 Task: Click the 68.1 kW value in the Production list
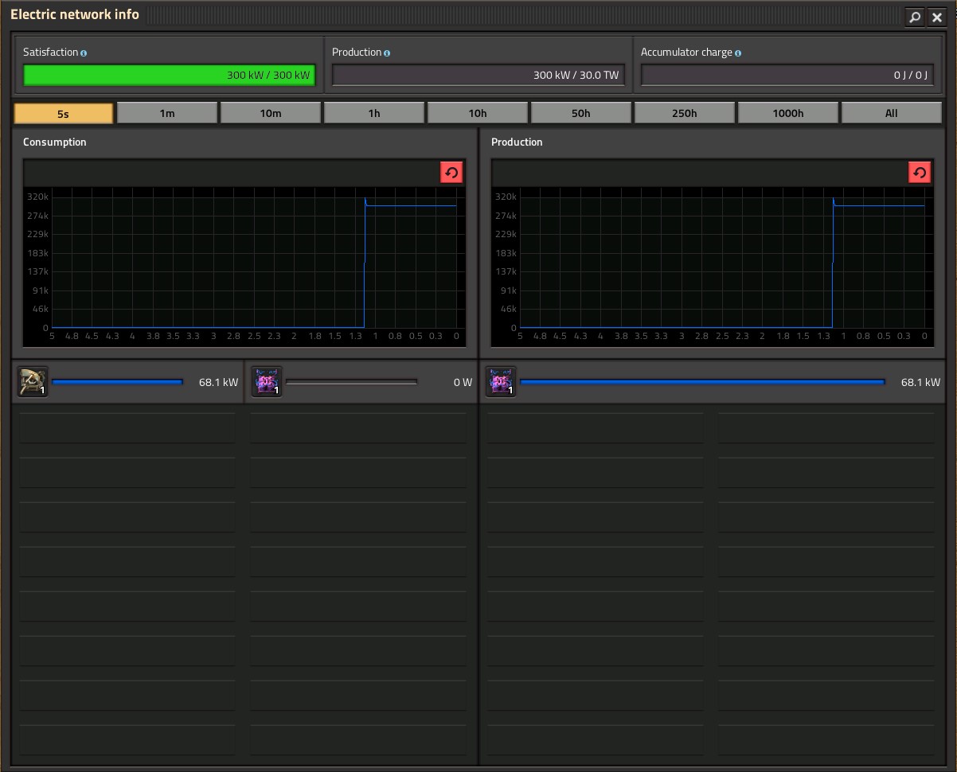[920, 382]
